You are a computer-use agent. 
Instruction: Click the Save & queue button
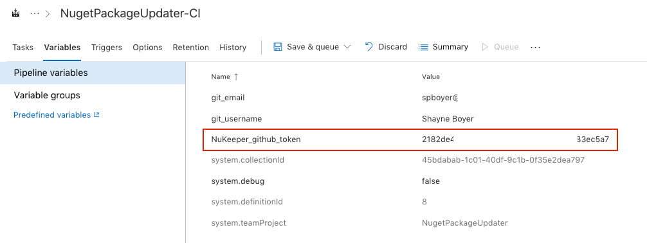312,47
